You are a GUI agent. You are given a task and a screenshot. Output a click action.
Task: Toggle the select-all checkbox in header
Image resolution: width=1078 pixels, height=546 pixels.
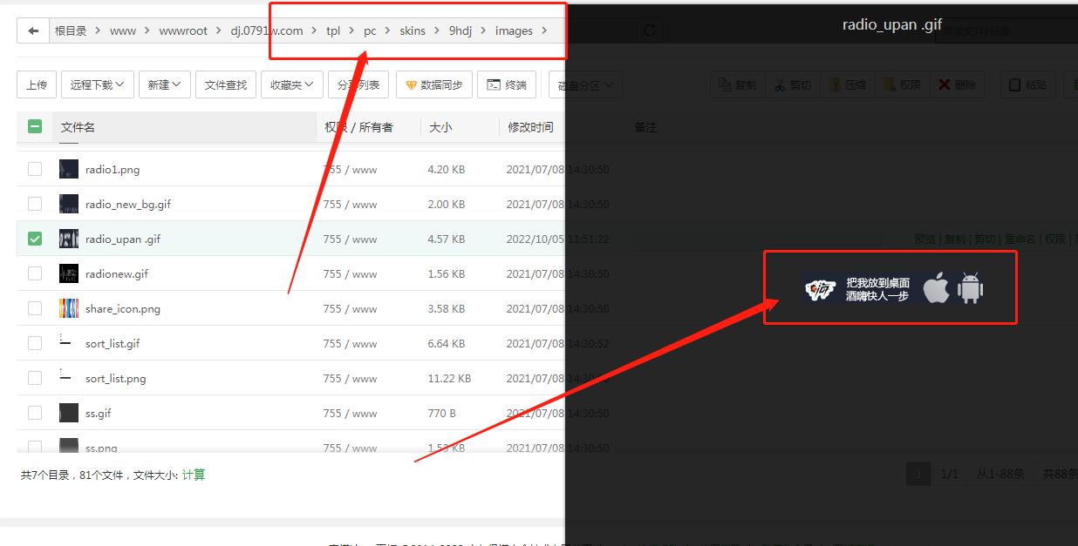(35, 126)
